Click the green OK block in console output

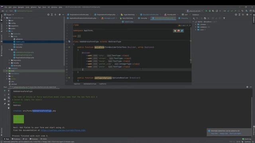pos(19,119)
